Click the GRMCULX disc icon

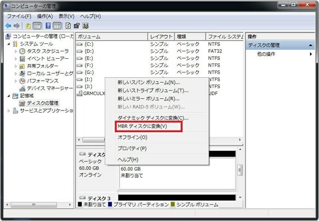point(79,94)
